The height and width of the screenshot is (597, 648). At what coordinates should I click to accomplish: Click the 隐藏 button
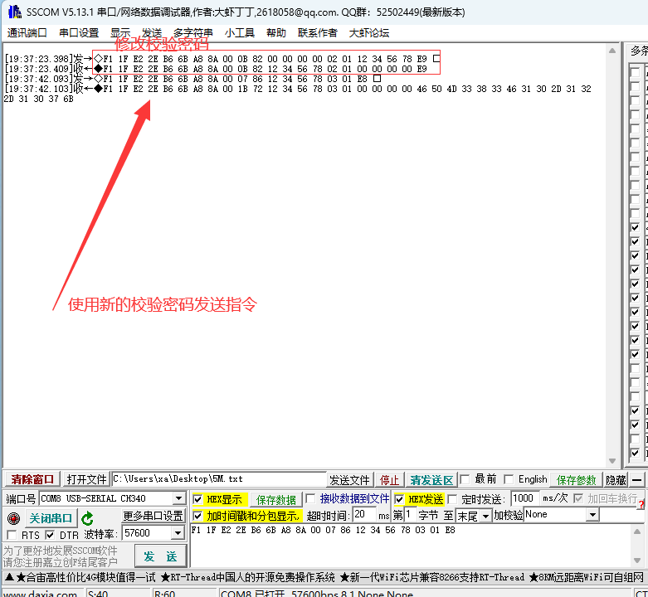coord(616,480)
